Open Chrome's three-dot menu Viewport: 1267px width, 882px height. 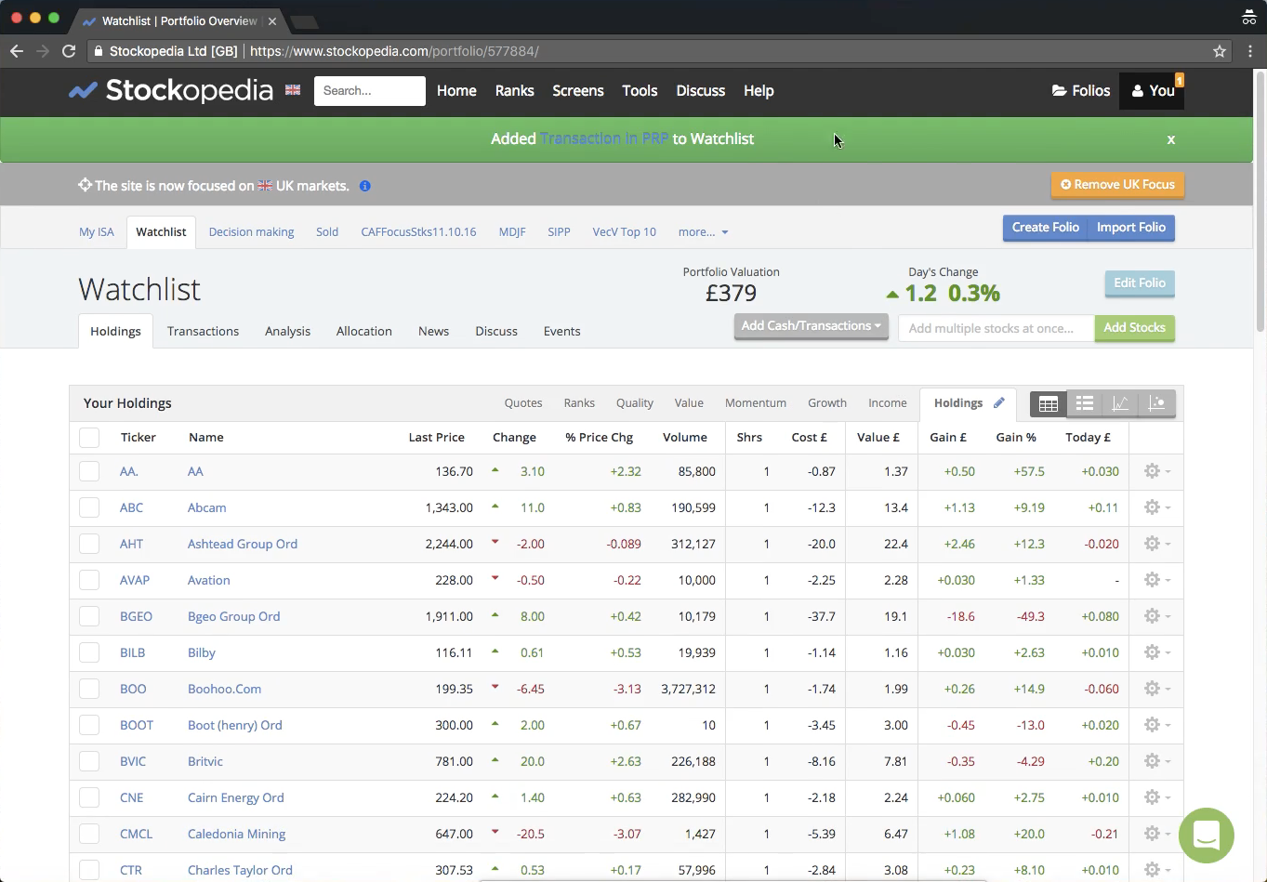(x=1250, y=51)
